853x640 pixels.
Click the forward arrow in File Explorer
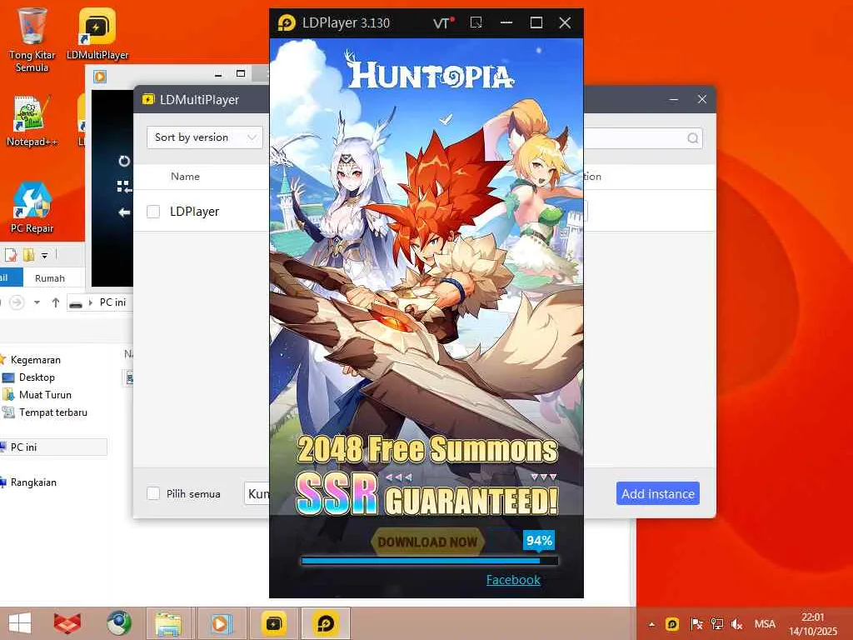17,302
